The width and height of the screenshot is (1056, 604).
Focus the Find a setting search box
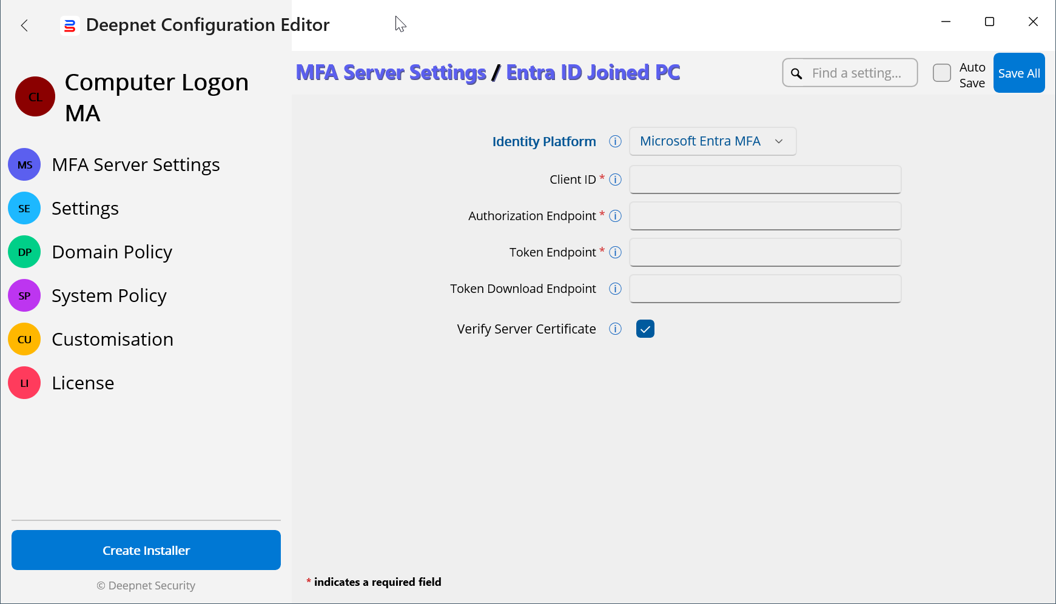[855, 73]
